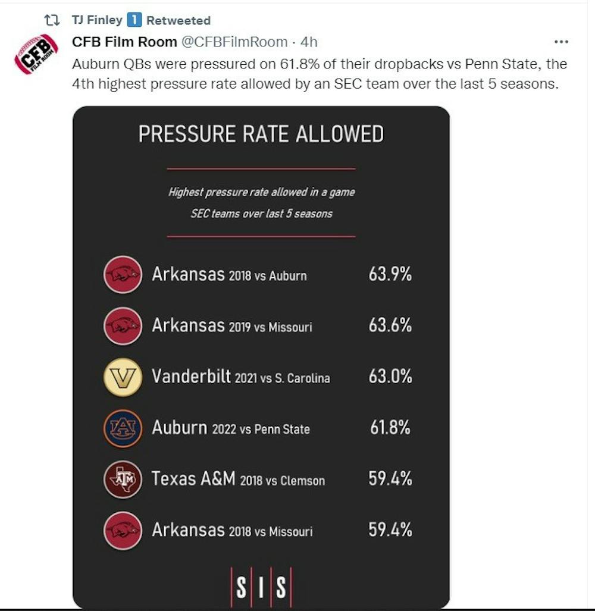Click the CFB Film Room profile avatar

(x=36, y=55)
